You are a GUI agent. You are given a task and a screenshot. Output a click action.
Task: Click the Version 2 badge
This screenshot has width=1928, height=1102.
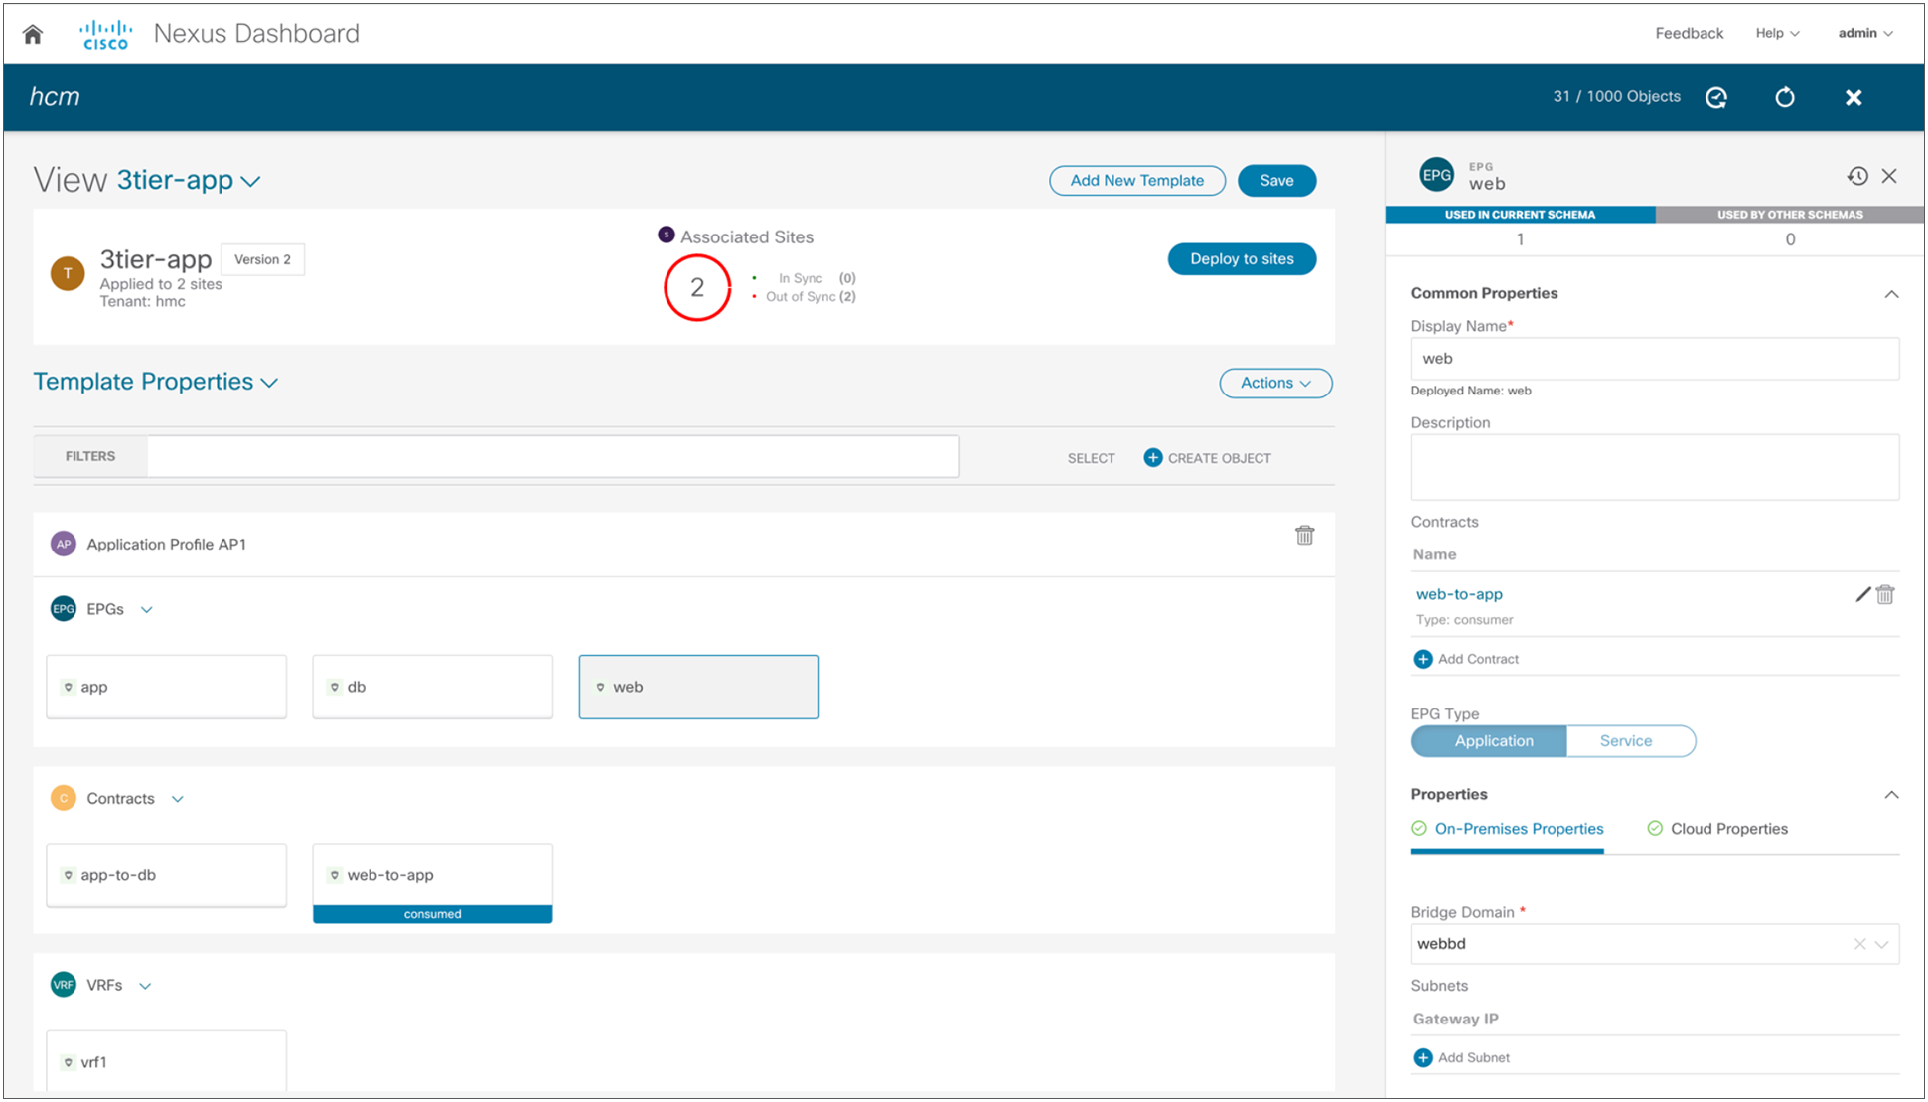[262, 259]
